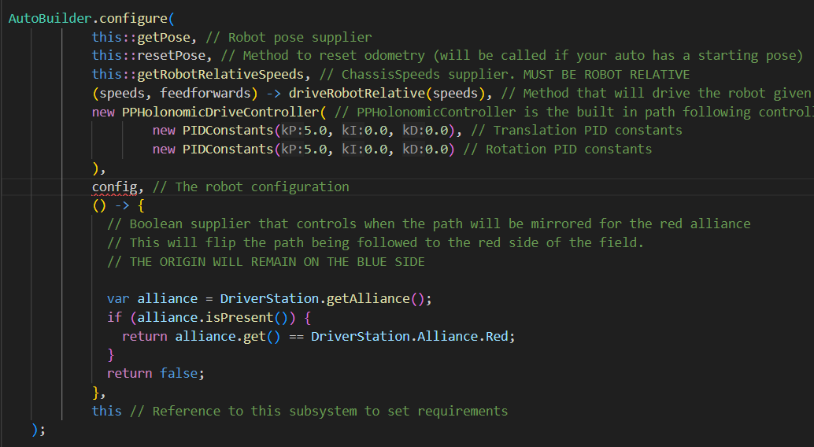This screenshot has width=814, height=447.
Task: Click the AutoBuilder class name
Action: point(50,19)
